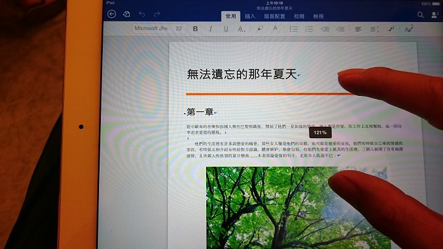Open the Microsoft JhengHei font name box
Image resolution: width=443 pixels, height=249 pixels.
pyautogui.click(x=151, y=28)
